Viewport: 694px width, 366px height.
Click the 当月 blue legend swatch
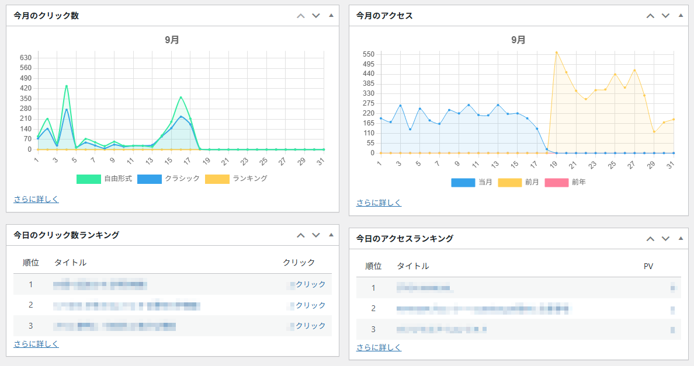tap(463, 183)
